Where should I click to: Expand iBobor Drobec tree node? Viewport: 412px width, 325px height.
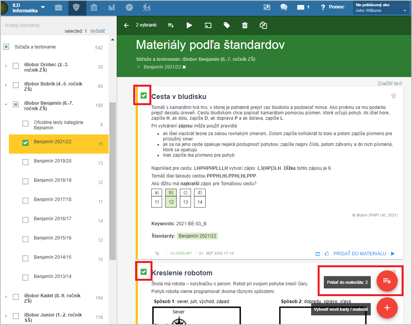coord(6,66)
